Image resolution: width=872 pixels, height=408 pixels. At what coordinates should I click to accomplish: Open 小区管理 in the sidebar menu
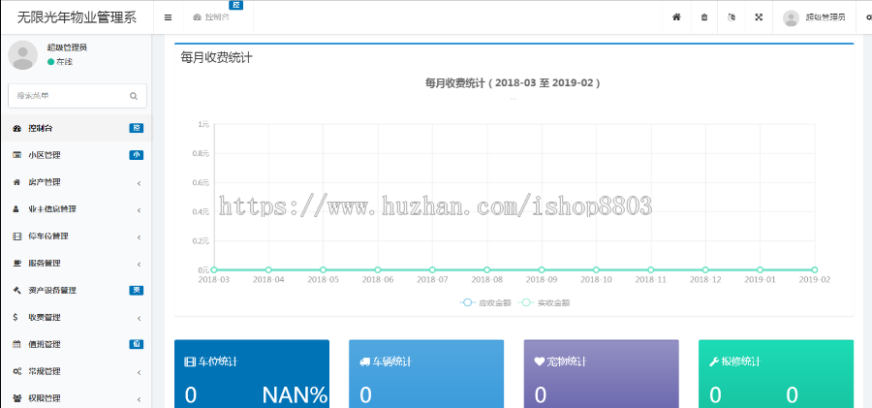point(76,155)
